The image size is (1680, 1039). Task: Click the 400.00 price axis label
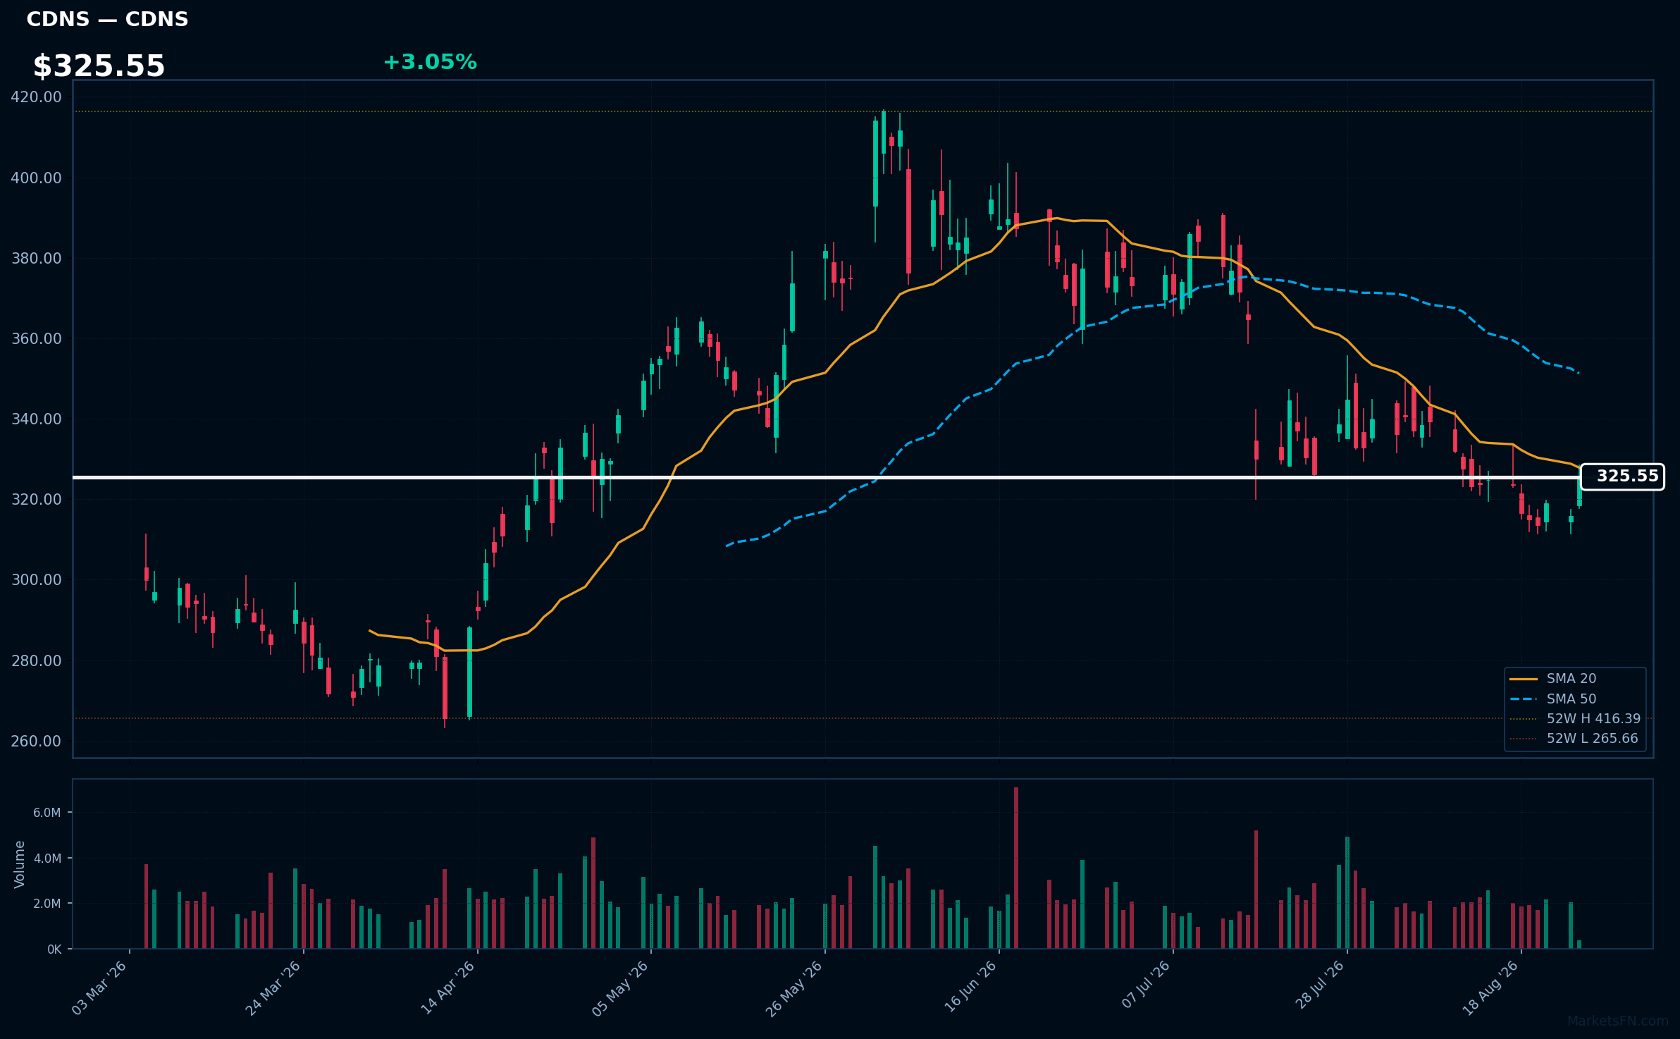[36, 178]
